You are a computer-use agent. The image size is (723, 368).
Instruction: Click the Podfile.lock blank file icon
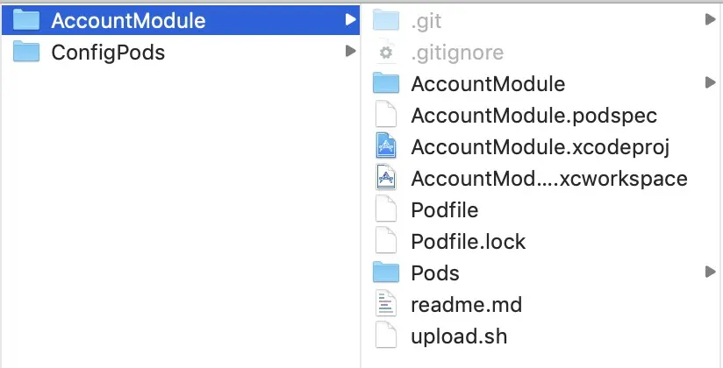point(386,241)
